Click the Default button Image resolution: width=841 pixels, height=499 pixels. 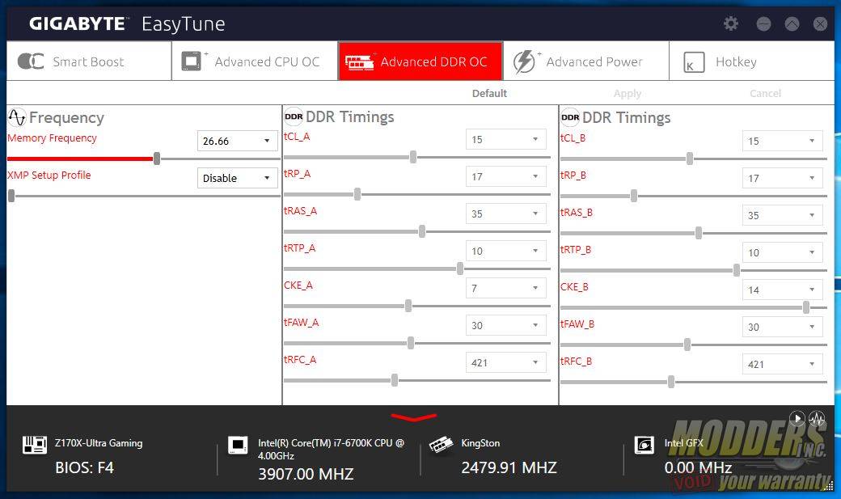click(489, 93)
